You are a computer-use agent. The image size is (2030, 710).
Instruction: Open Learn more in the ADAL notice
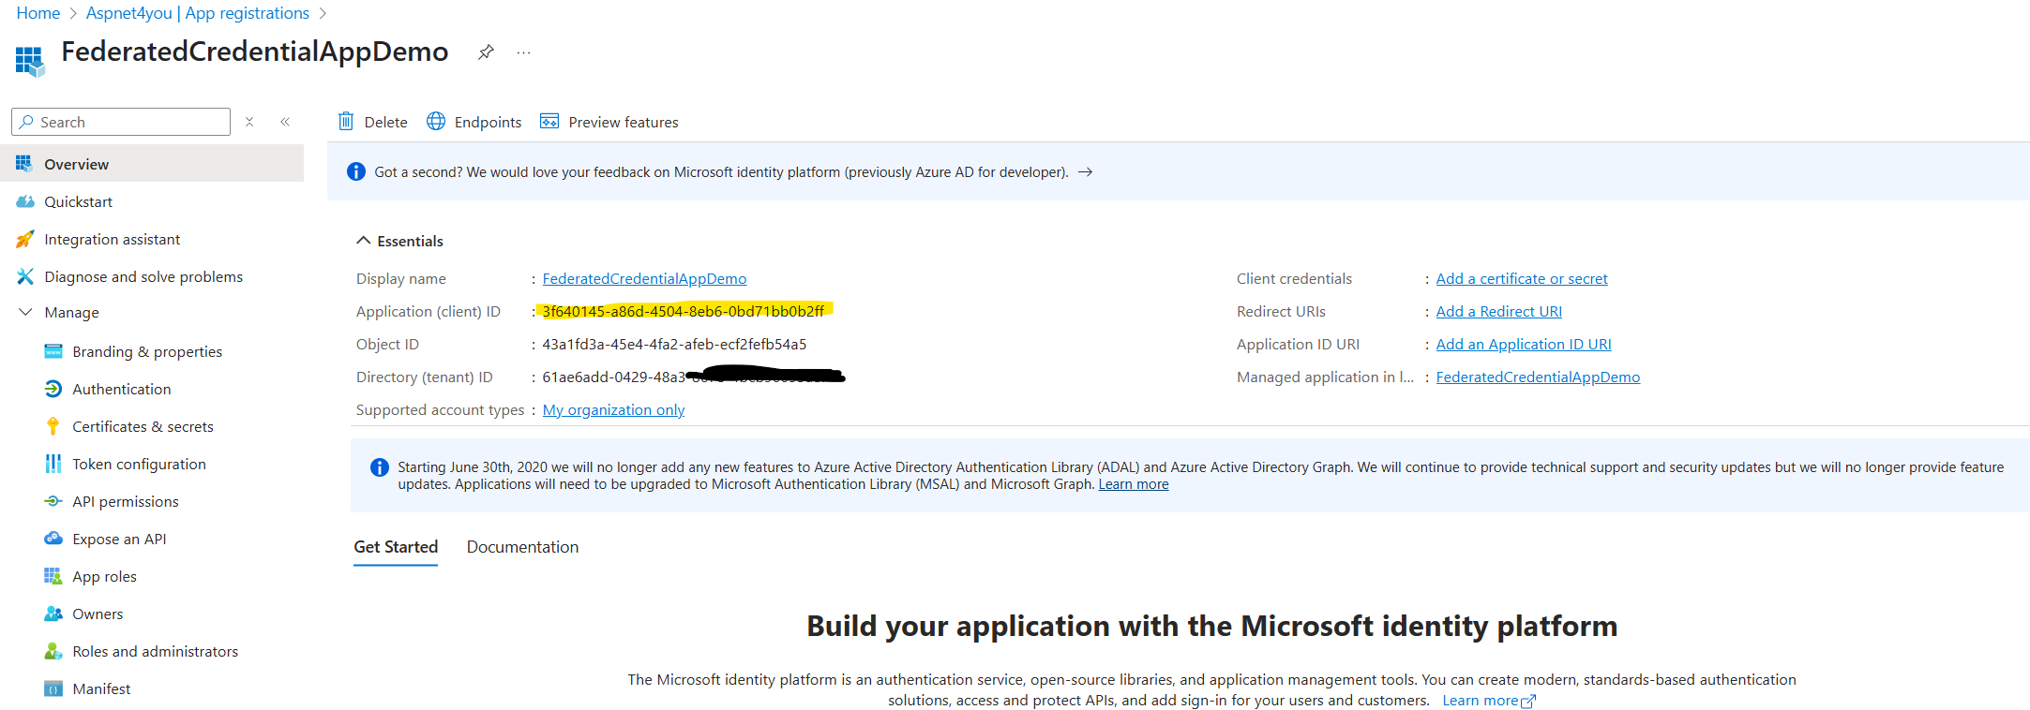pos(1134,484)
